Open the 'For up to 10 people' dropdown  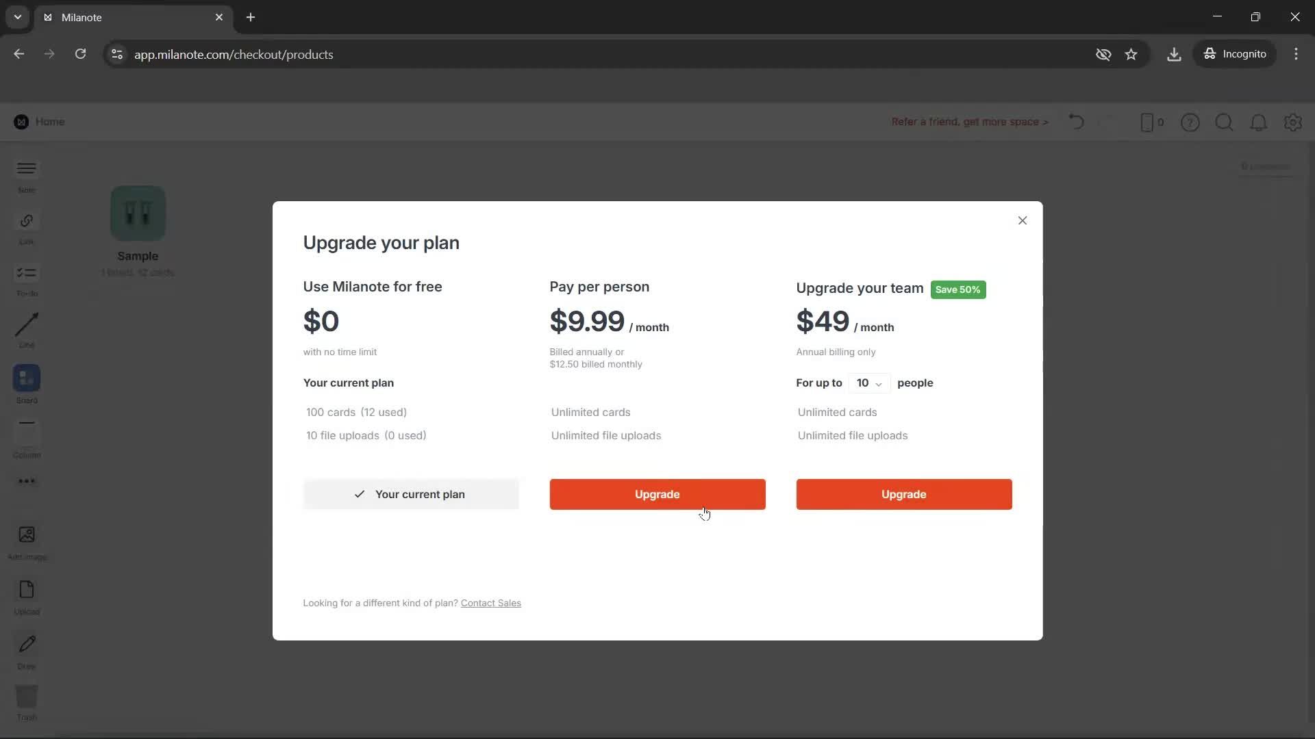[868, 383]
